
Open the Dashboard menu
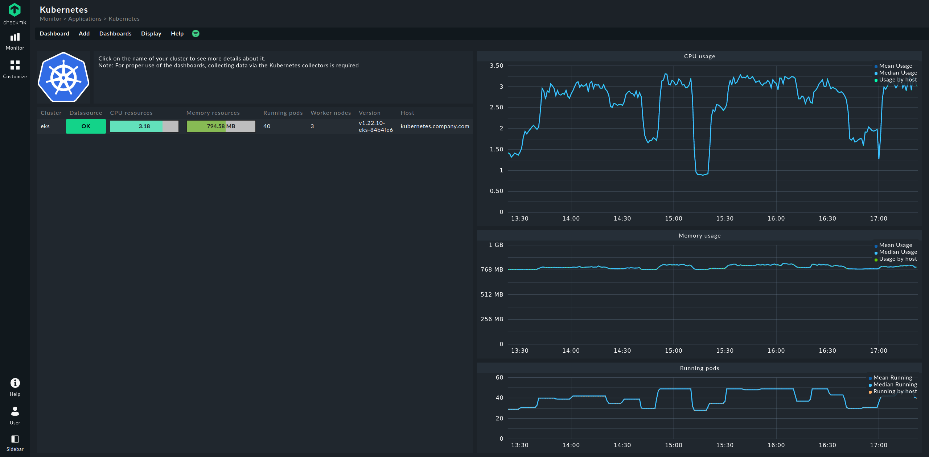pos(54,33)
